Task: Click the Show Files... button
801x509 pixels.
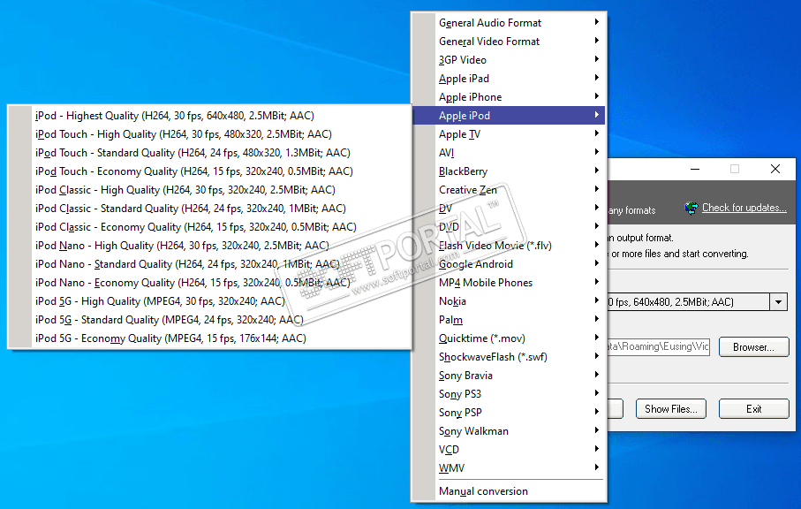Action: click(670, 409)
